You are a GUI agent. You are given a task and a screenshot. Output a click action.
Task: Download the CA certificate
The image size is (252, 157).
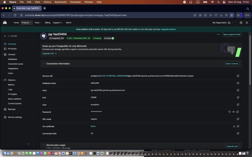(x=234, y=126)
